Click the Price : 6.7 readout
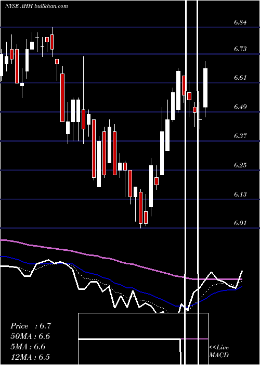This screenshot has width=260, height=365. point(31,326)
